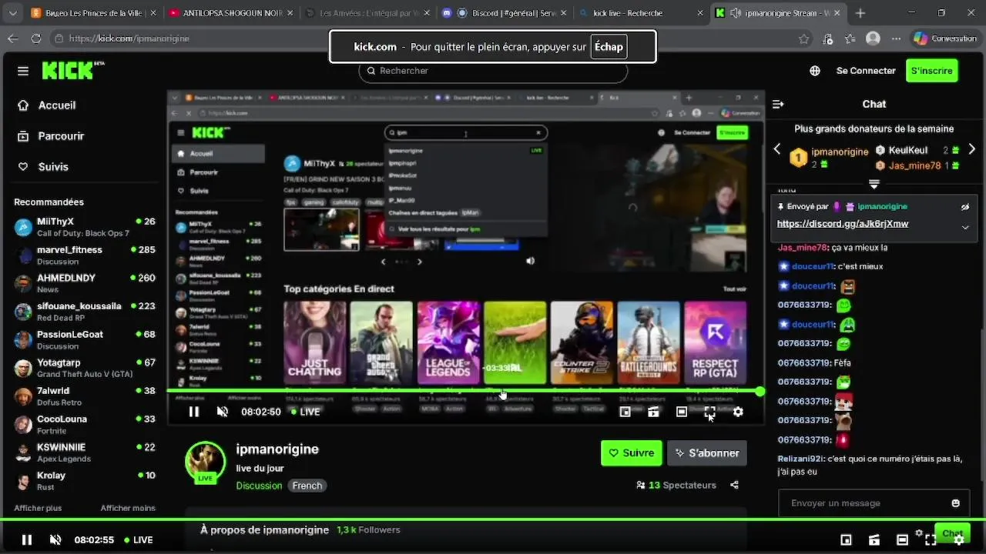Show next top donors with the right arrow
986x554 pixels.
[972, 149]
